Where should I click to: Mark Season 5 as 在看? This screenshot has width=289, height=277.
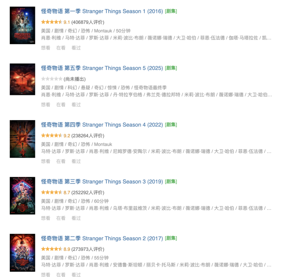pyautogui.click(x=61, y=105)
